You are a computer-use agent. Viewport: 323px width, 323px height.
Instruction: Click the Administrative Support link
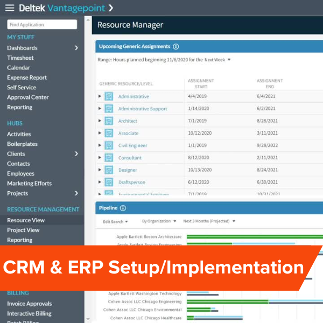pos(143,109)
